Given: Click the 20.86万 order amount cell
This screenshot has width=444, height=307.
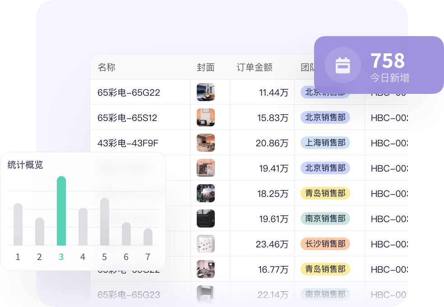Looking at the screenshot, I should [x=272, y=143].
